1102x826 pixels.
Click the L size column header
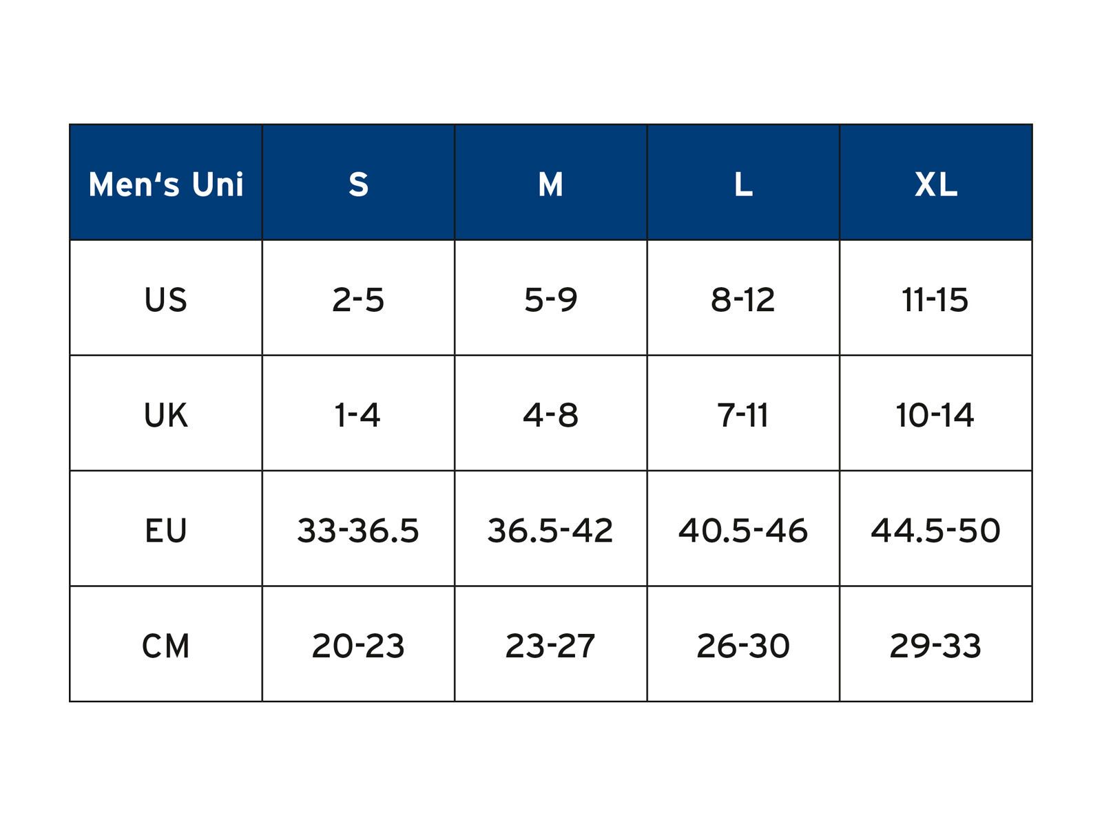(743, 184)
